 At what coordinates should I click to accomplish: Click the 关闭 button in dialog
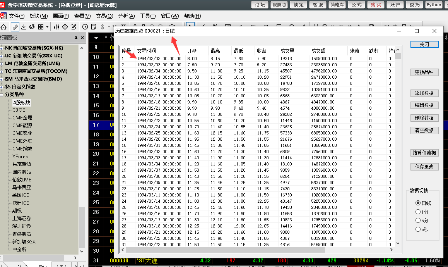pos(424,44)
